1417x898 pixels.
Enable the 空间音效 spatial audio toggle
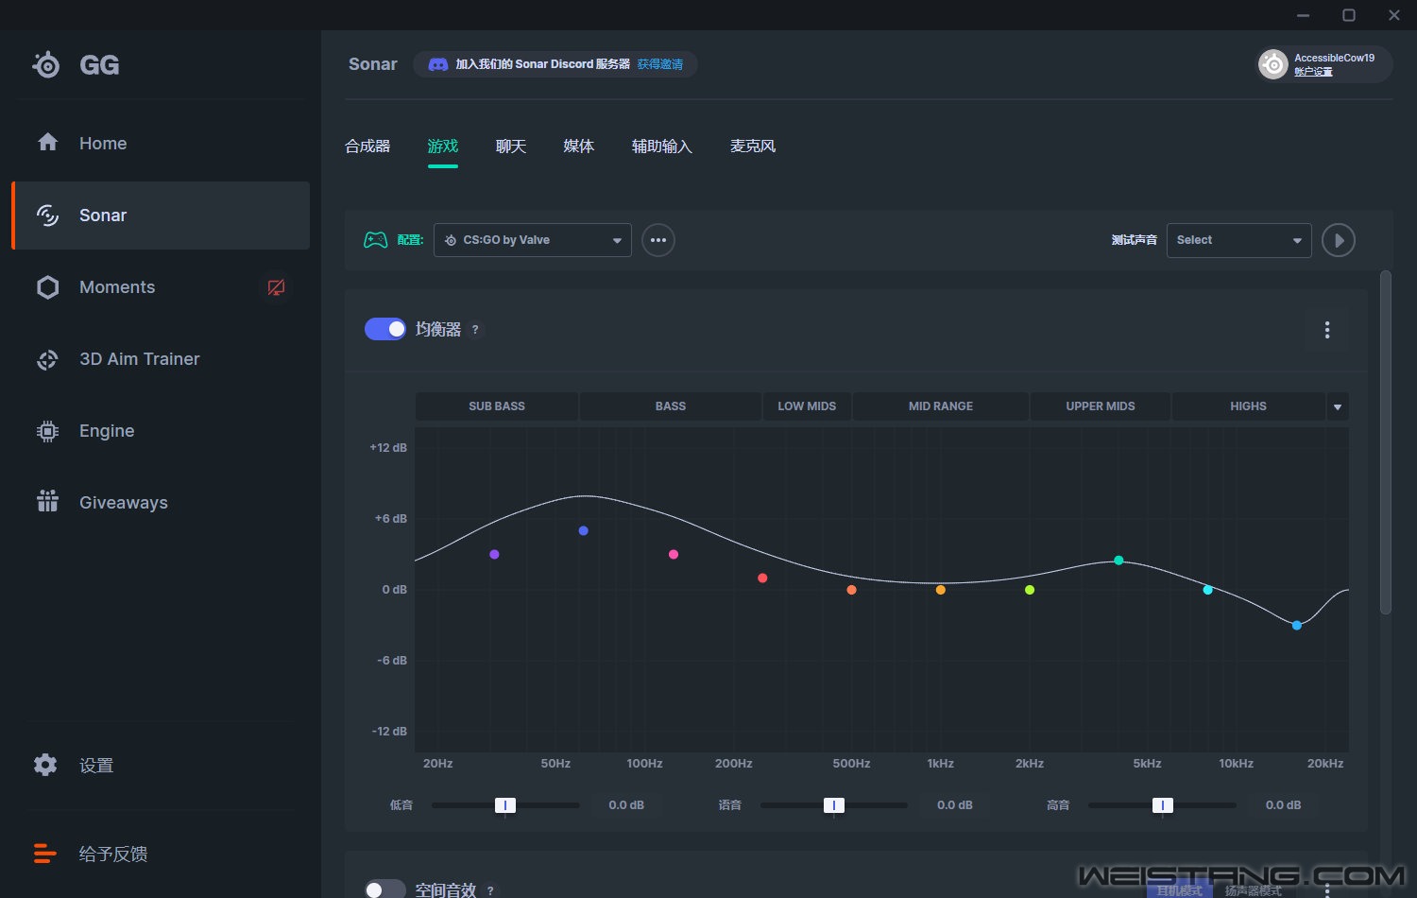[x=385, y=889]
